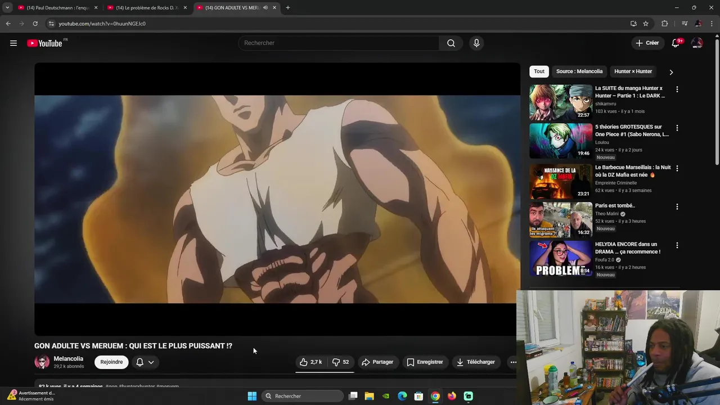Open Microsoft Edge from the taskbar

(402, 396)
